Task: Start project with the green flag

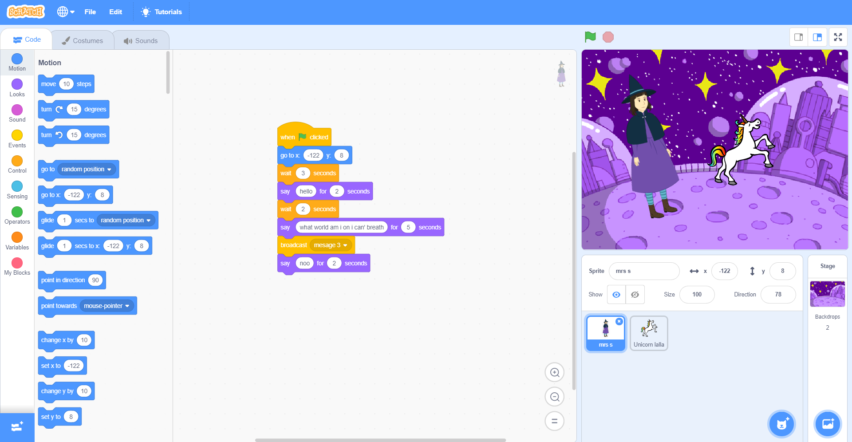Action: tap(590, 37)
